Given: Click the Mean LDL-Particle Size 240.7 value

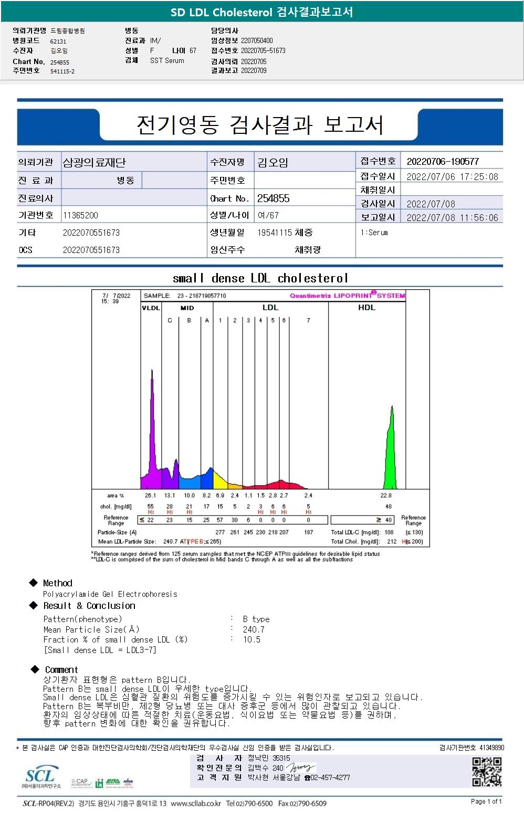Looking at the screenshot, I should point(170,541).
